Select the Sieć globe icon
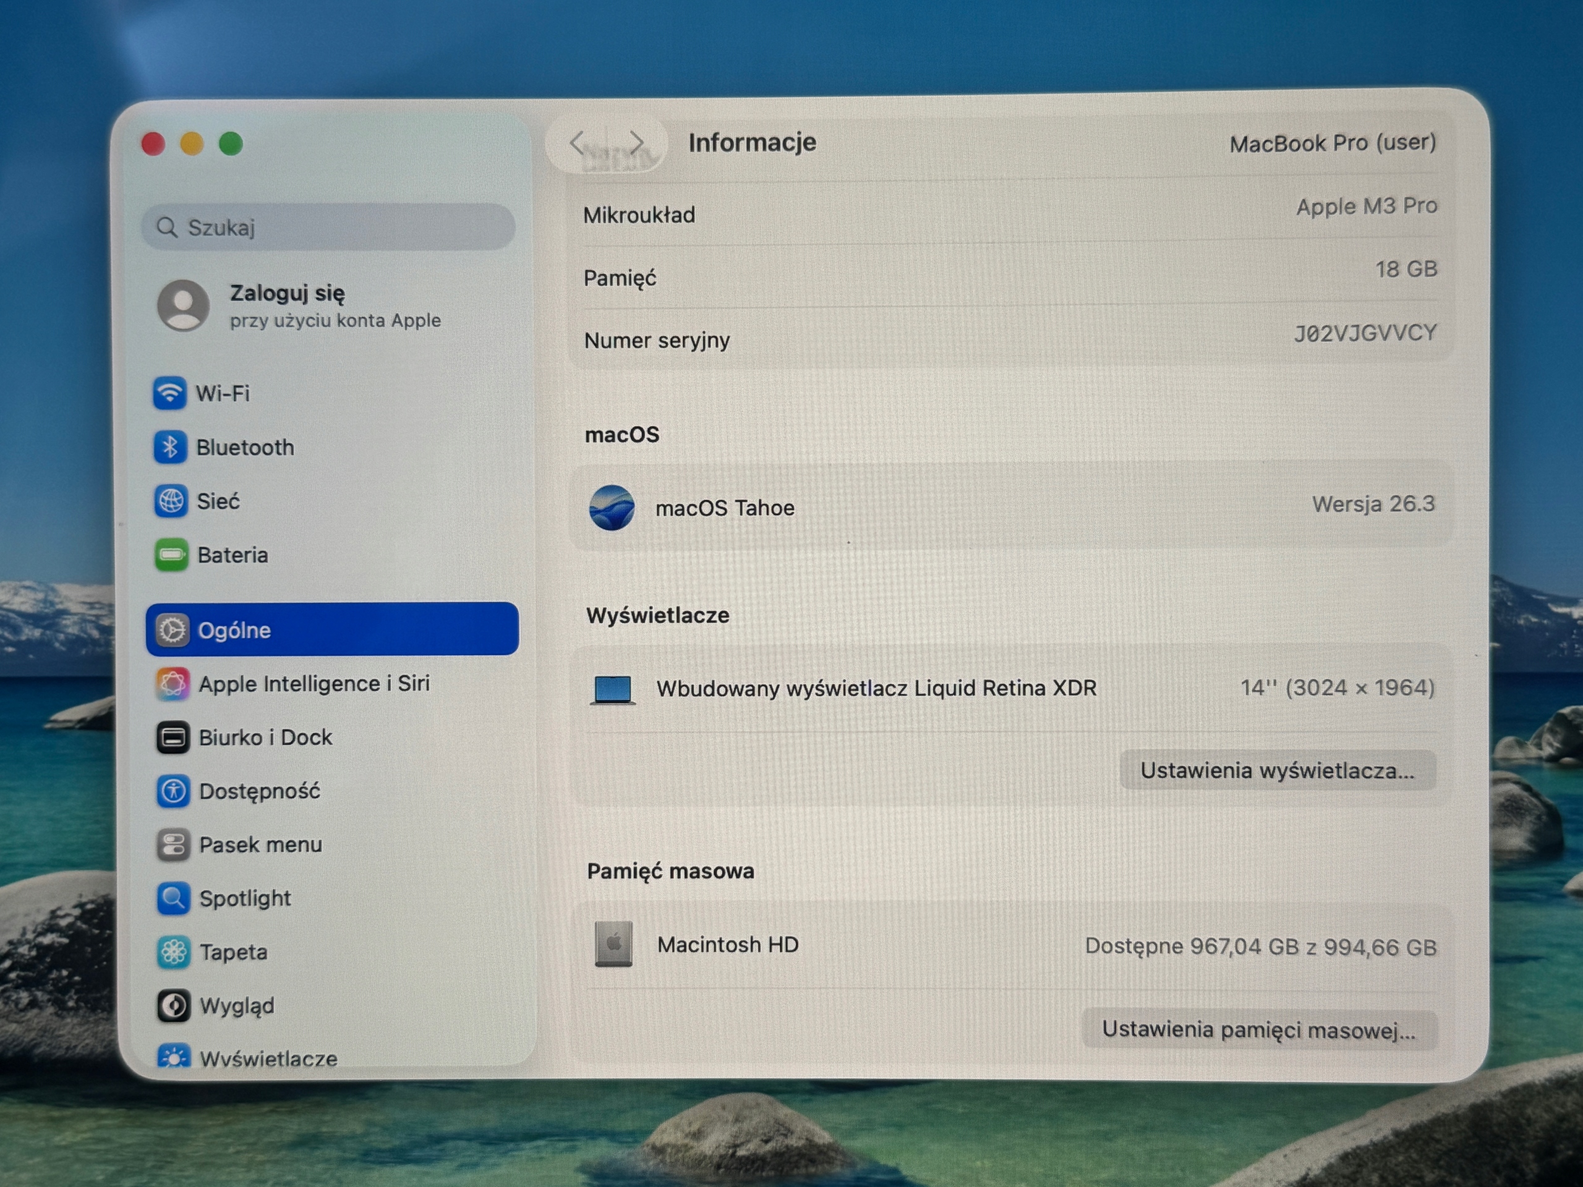This screenshot has height=1187, width=1583. tap(170, 501)
